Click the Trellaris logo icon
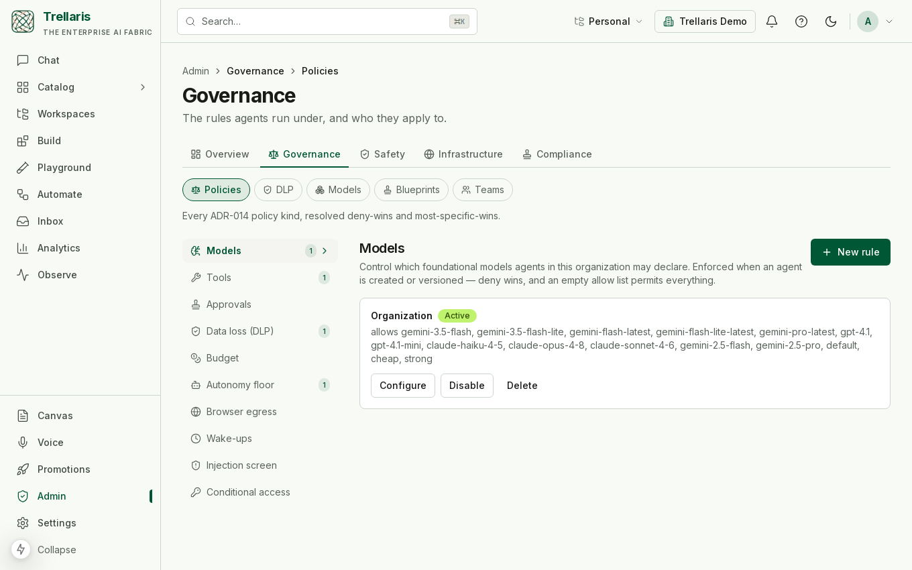The image size is (912, 570). (23, 21)
